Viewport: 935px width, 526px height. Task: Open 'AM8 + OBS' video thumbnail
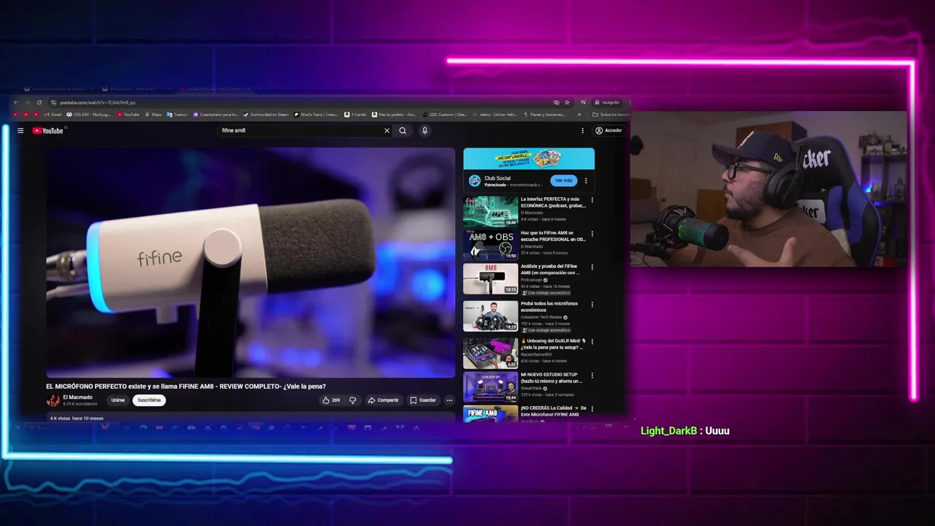tap(490, 245)
